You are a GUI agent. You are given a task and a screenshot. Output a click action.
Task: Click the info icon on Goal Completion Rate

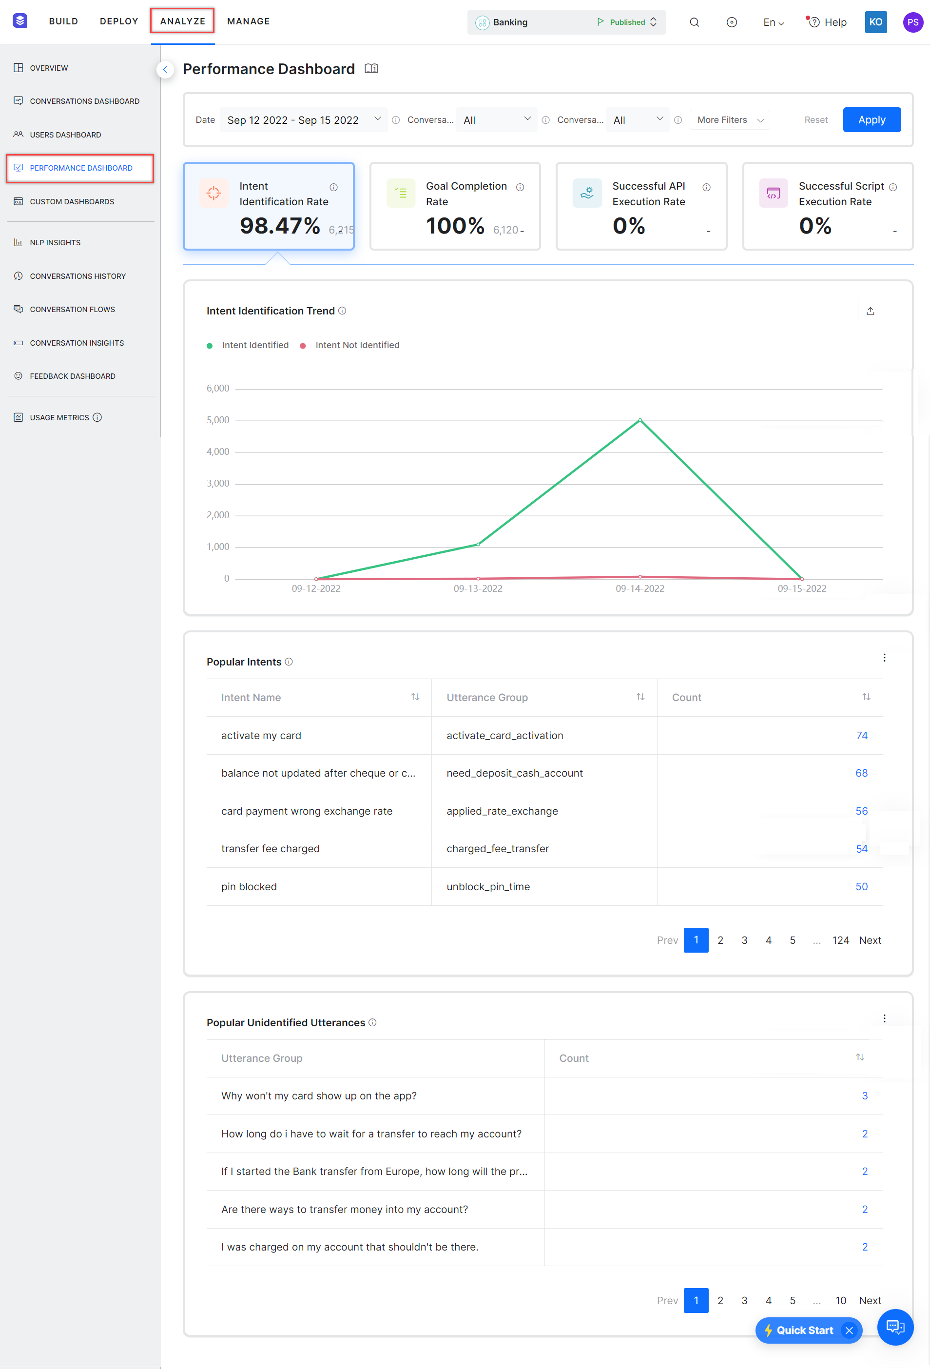(x=520, y=186)
